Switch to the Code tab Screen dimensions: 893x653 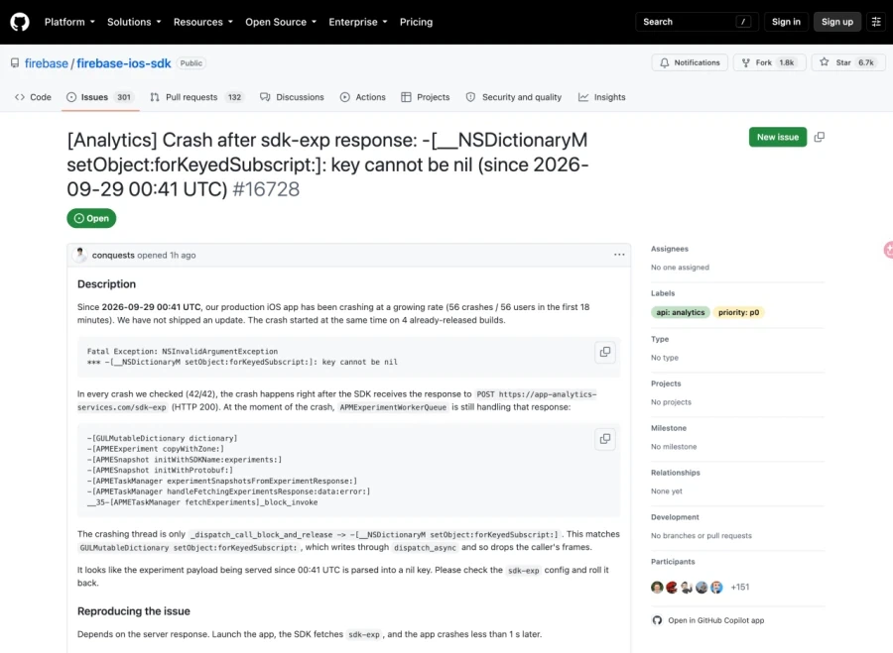coord(33,97)
